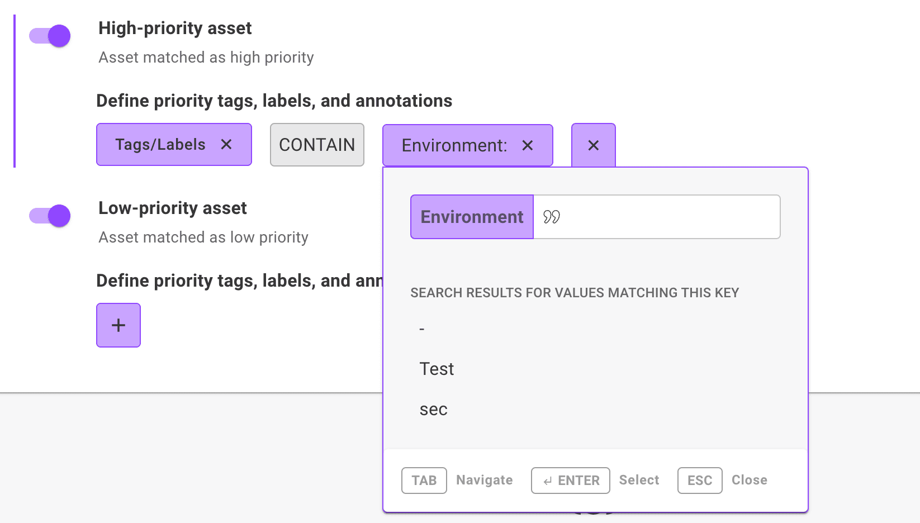Add a low-priority rule with plus button
Viewport: 920px width, 523px height.
[118, 325]
